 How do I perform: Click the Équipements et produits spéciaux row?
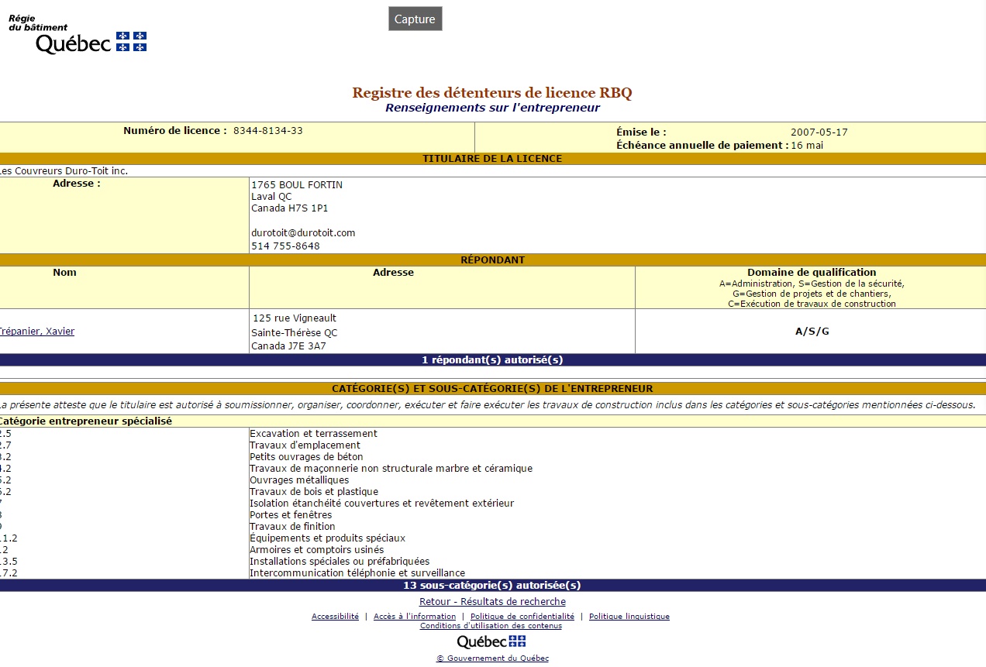point(493,538)
